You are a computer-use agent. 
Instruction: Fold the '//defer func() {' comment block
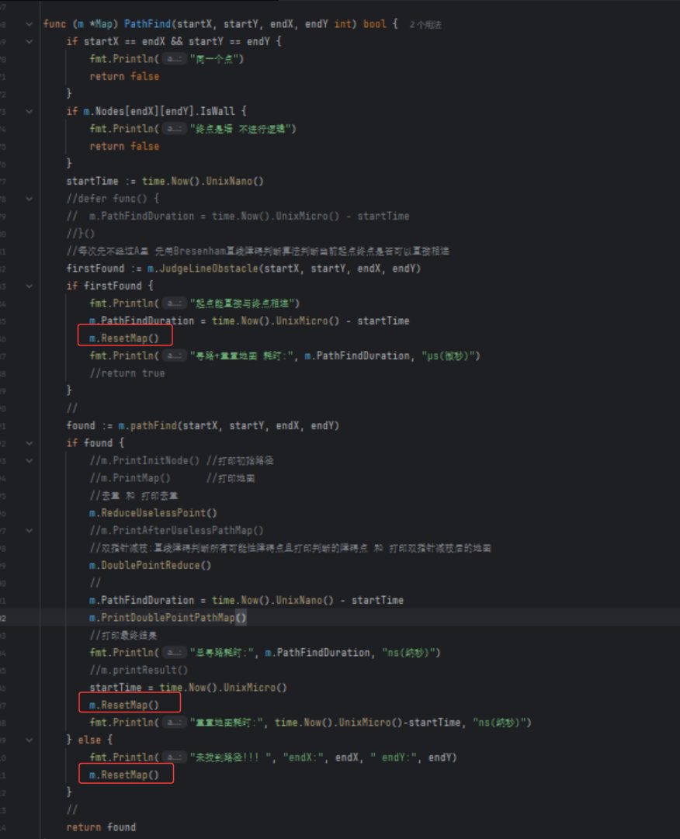click(29, 199)
